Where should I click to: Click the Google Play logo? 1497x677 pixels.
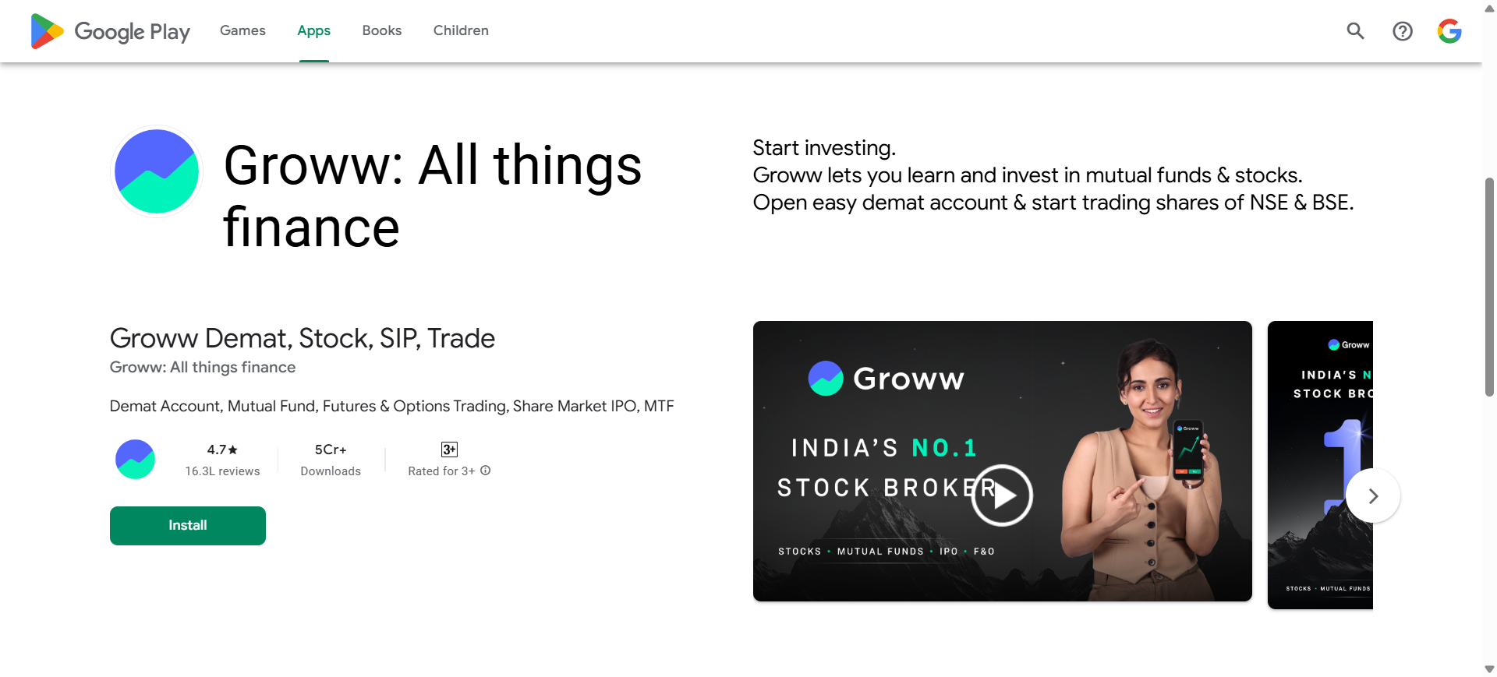click(110, 31)
